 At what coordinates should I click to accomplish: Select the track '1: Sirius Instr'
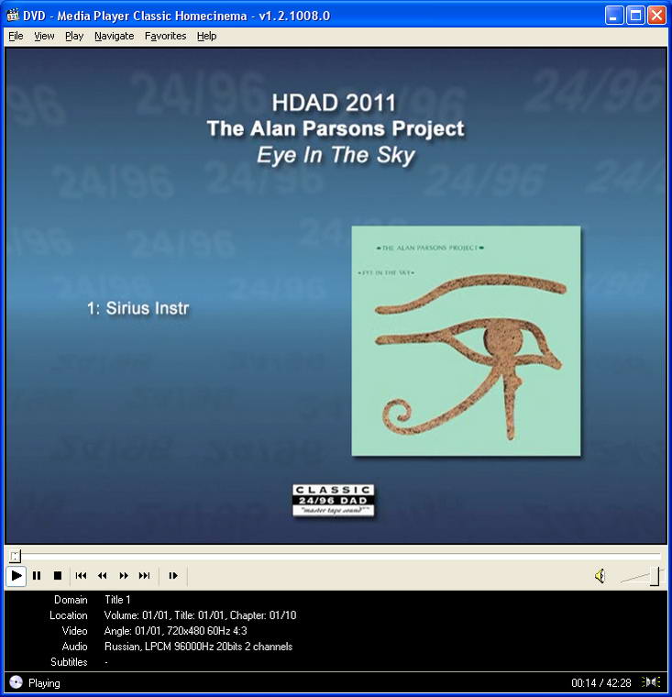click(138, 308)
